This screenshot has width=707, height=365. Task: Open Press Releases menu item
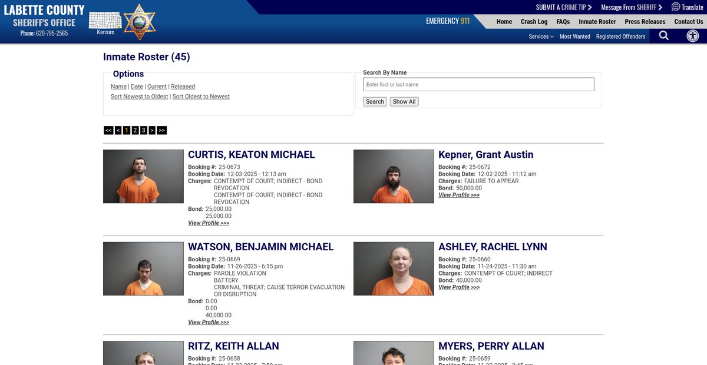point(645,22)
